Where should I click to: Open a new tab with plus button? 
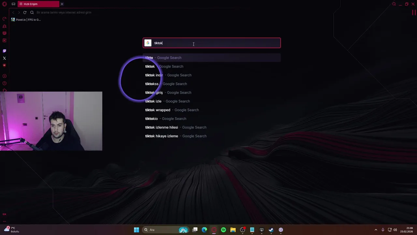click(62, 4)
